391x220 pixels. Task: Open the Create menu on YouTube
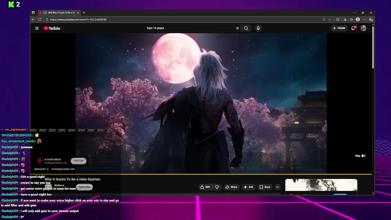[x=339, y=28]
